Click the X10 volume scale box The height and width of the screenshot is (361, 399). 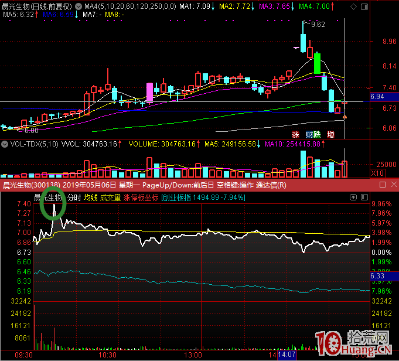point(377,173)
